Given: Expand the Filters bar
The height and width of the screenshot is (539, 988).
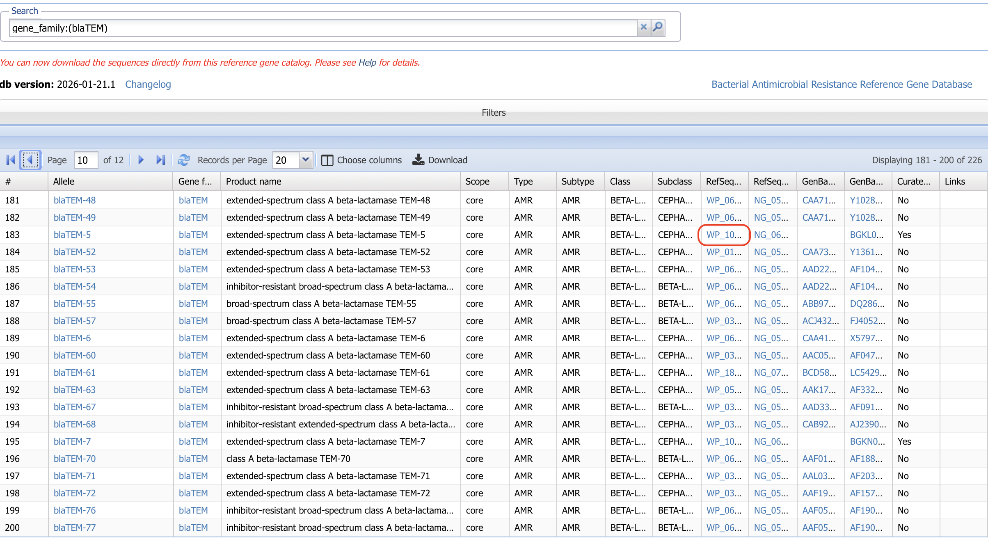Looking at the screenshot, I should point(494,112).
